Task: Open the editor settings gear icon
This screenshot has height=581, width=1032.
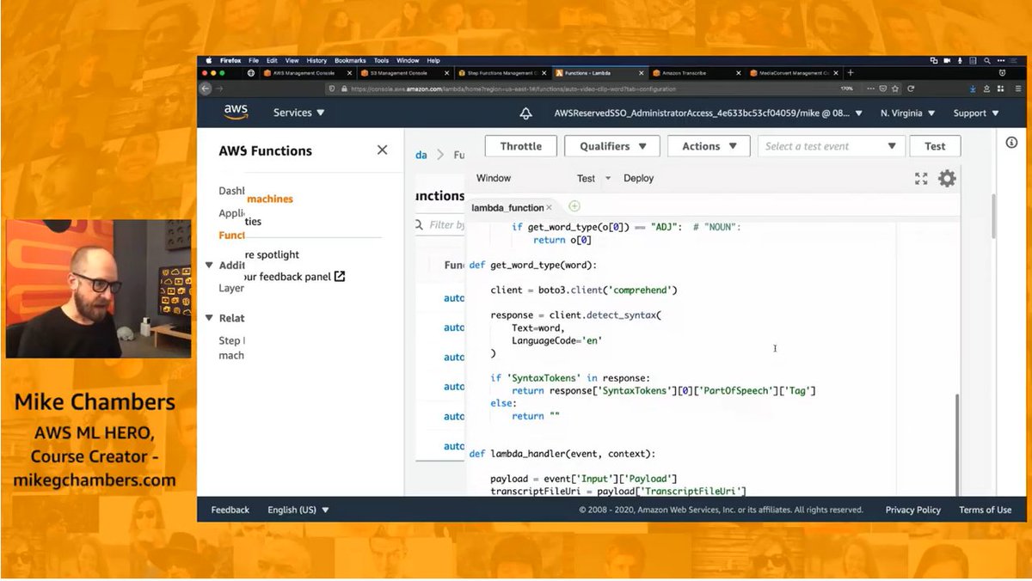Action: coord(947,178)
